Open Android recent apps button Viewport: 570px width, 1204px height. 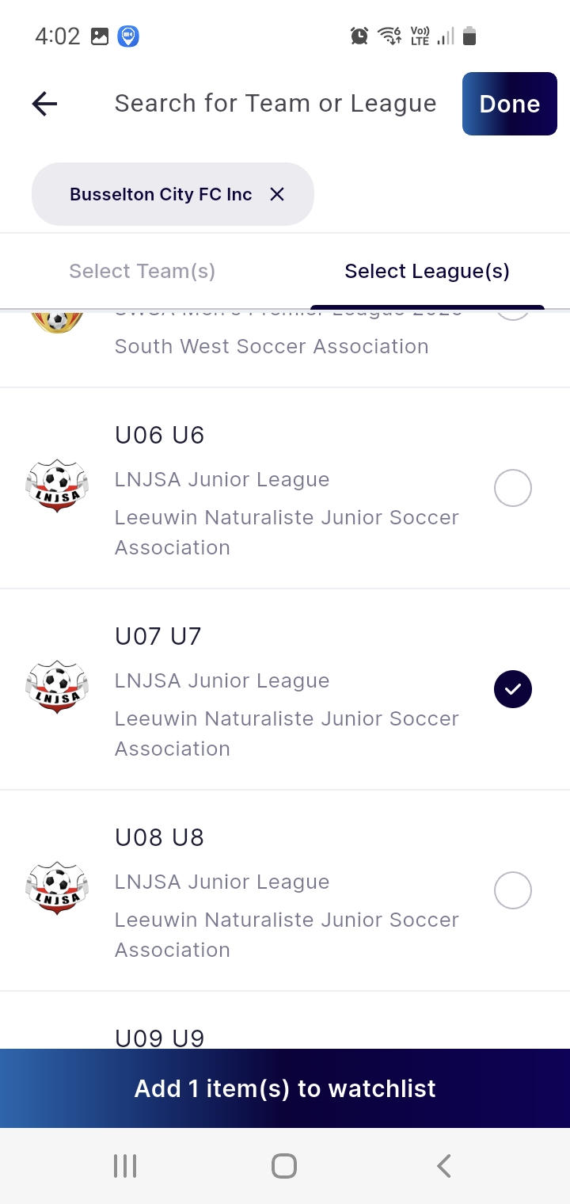[x=125, y=1166]
